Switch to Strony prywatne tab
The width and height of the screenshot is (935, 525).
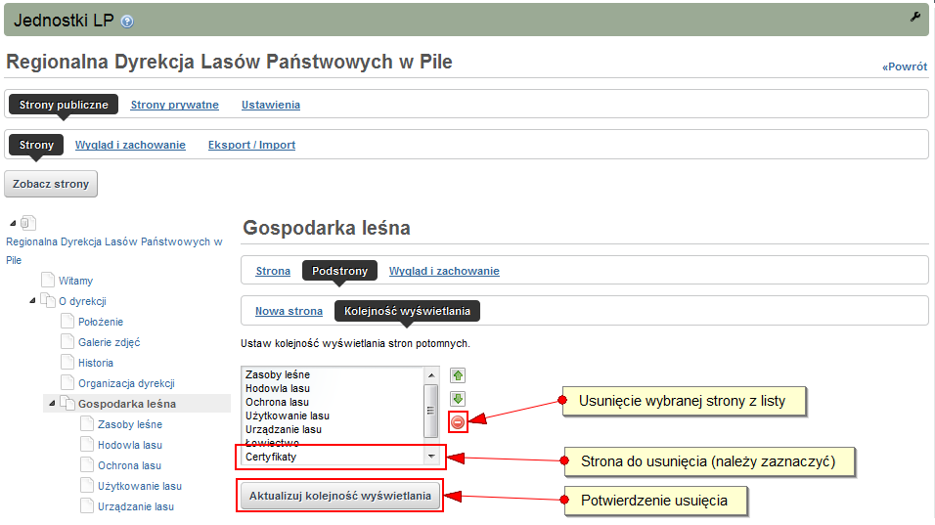click(x=175, y=105)
